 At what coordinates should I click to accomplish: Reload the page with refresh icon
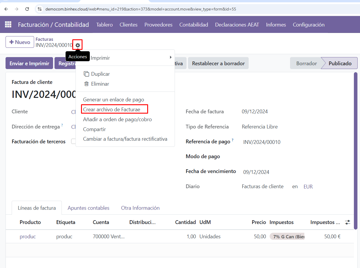27,9
